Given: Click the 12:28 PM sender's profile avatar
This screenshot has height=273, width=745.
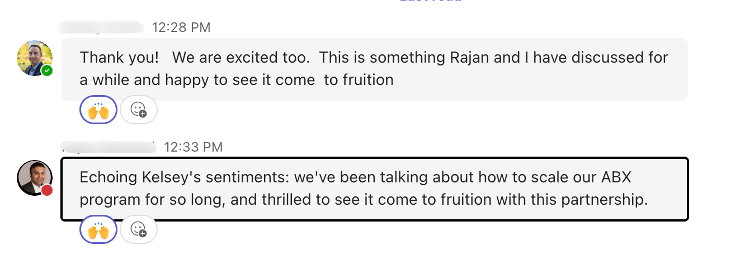Looking at the screenshot, I should 35,58.
